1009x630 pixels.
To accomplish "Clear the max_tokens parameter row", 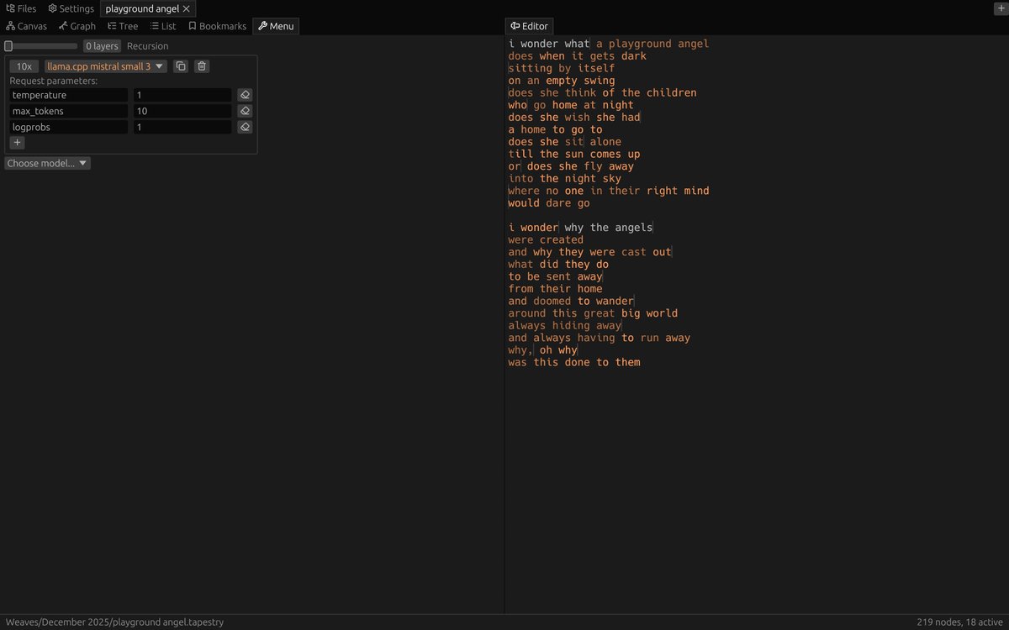I will pos(245,111).
